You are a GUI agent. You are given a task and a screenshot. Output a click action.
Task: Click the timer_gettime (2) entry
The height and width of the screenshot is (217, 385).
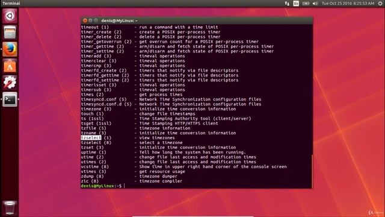pos(102,46)
